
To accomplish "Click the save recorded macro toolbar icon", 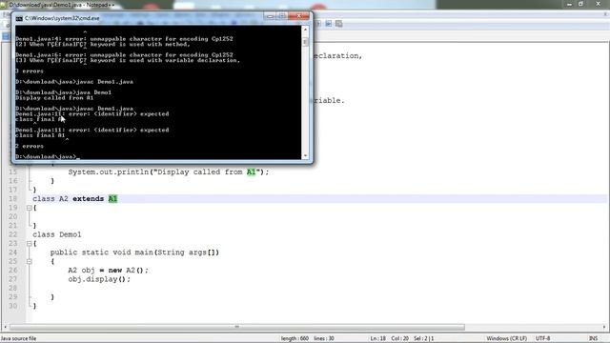I will pos(339,24).
